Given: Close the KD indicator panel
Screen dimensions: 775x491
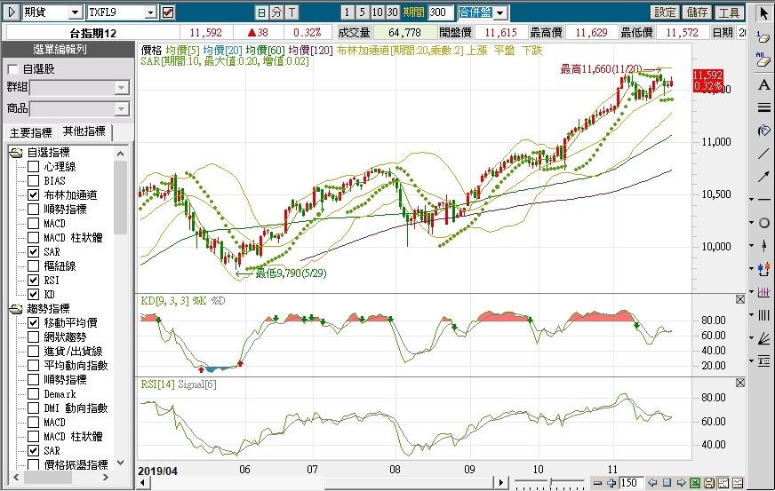Looking at the screenshot, I should point(740,299).
